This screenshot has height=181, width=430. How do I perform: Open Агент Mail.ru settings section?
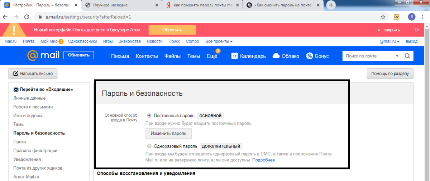pyautogui.click(x=26, y=177)
